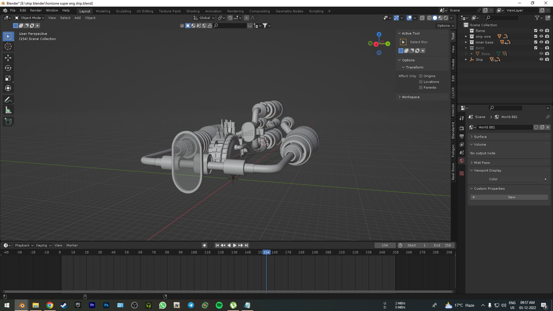Select the Move tool in the toolbar

(x=8, y=58)
